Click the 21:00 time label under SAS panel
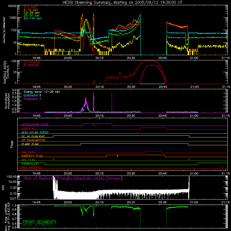The image size is (231, 231). (194, 202)
